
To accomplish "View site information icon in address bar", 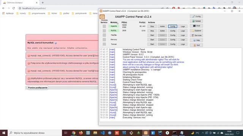I will tap(20, 8).
